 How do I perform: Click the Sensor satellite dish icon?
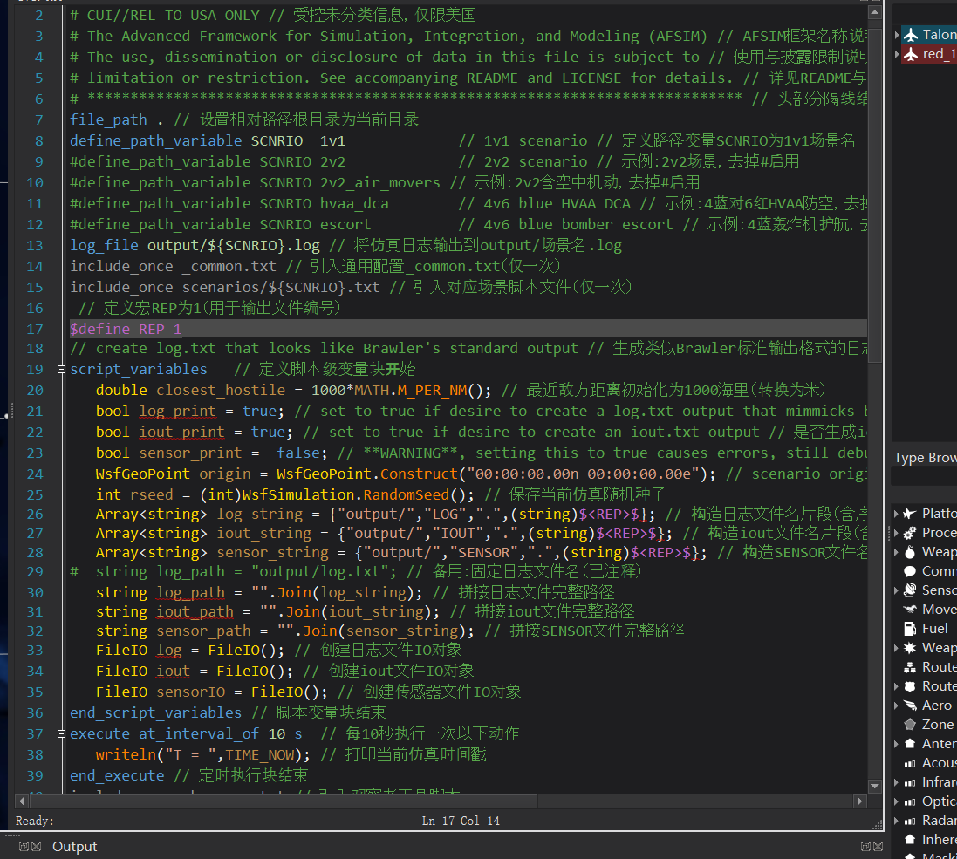910,590
